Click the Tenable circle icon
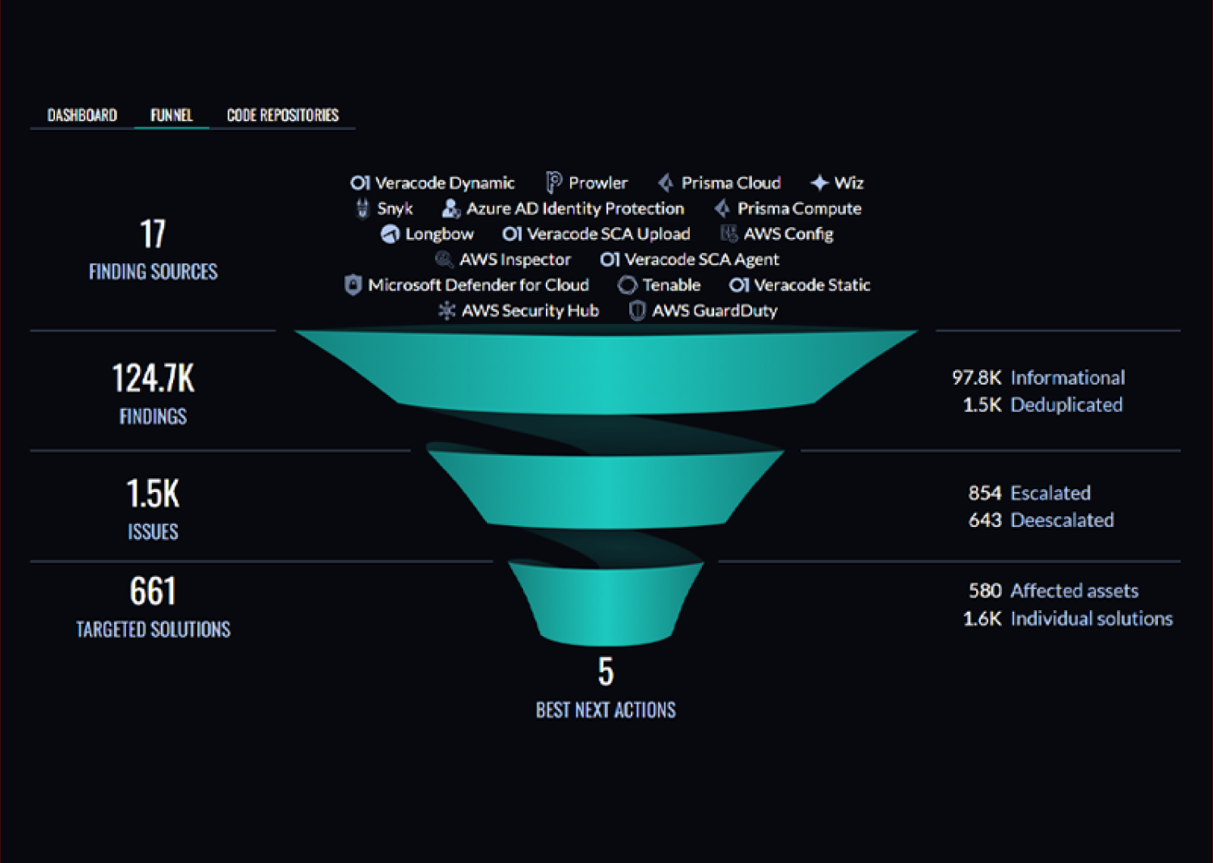This screenshot has height=863, width=1213. tap(627, 285)
